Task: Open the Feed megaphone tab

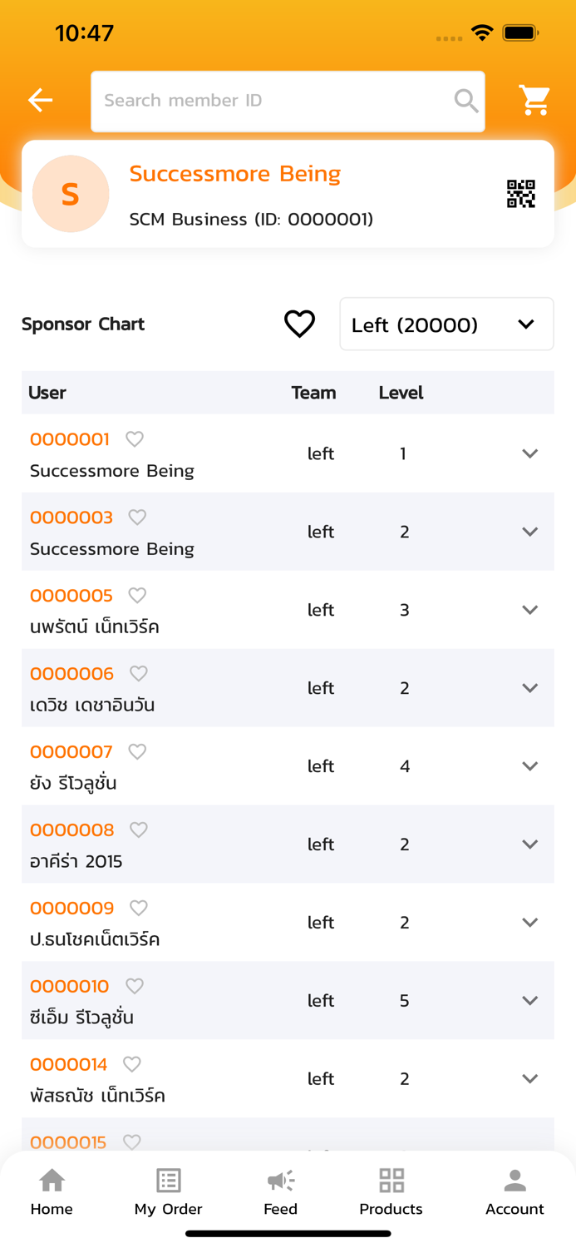Action: (280, 1191)
